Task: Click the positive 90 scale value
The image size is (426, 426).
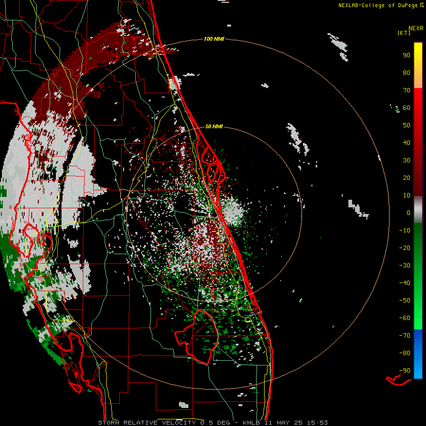Action: (407, 55)
